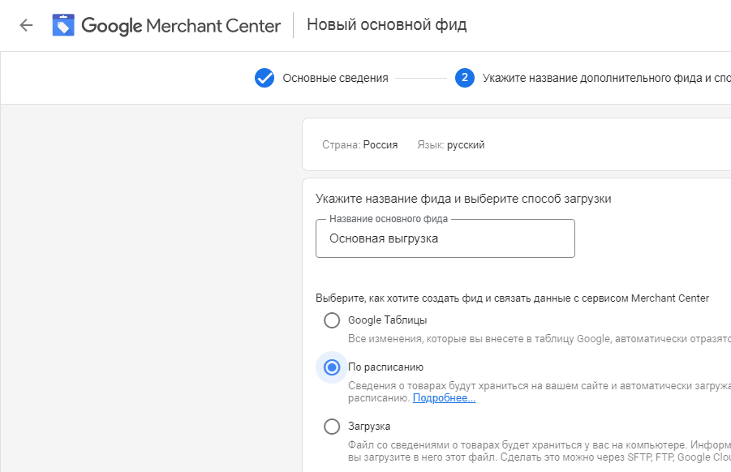The height and width of the screenshot is (472, 731).
Task: Click the Google Merchant Center tag logo
Action: coord(63,25)
